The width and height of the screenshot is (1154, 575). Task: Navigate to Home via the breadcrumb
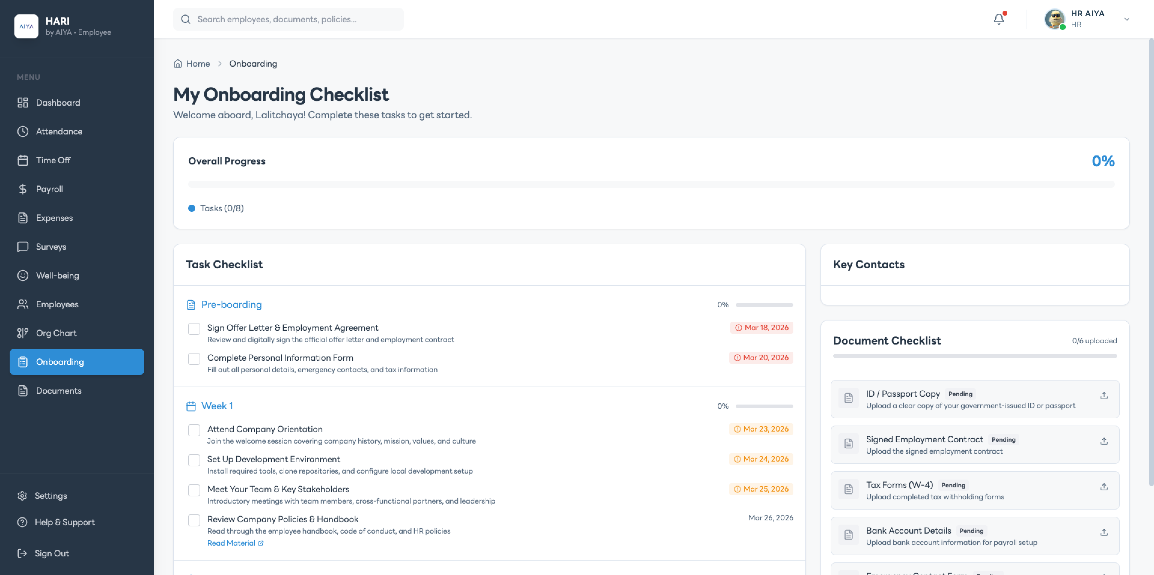[x=197, y=63]
